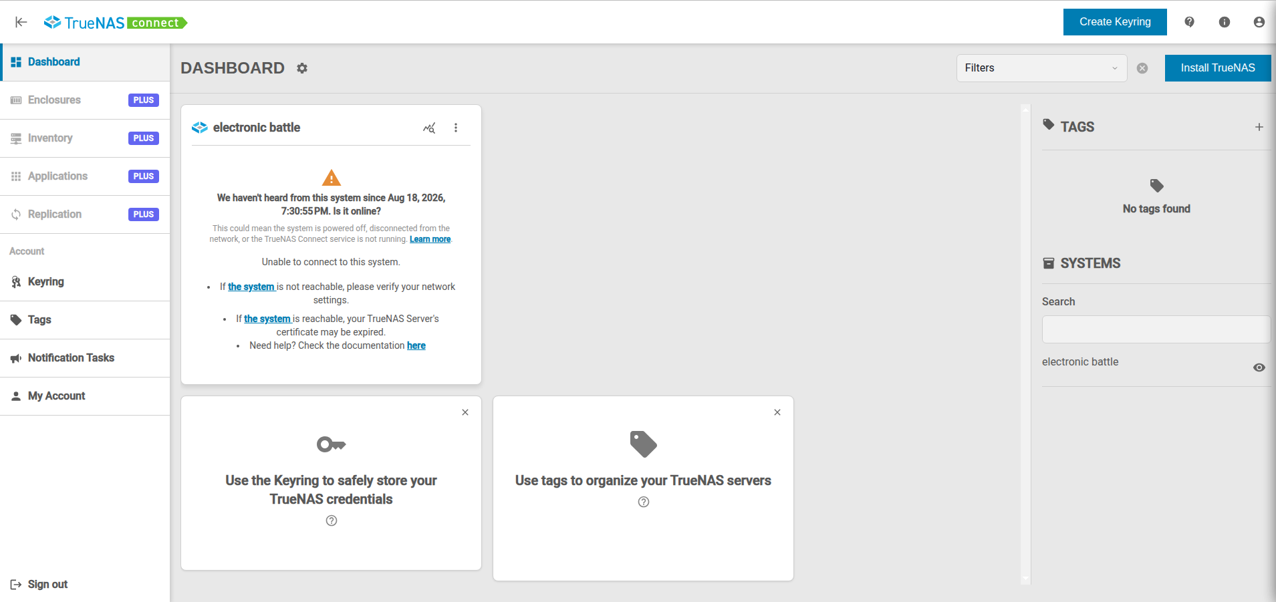
Task: Click the Install TrueNAS button
Action: pos(1218,68)
